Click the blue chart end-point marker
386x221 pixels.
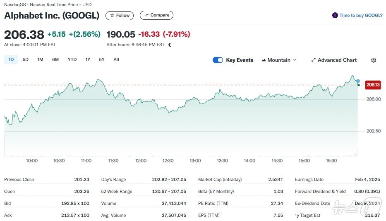pyautogui.click(x=358, y=81)
